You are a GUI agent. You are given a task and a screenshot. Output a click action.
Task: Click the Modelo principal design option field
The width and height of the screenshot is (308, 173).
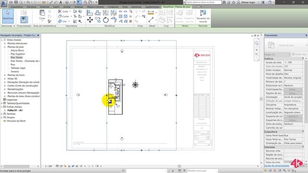tap(202, 171)
